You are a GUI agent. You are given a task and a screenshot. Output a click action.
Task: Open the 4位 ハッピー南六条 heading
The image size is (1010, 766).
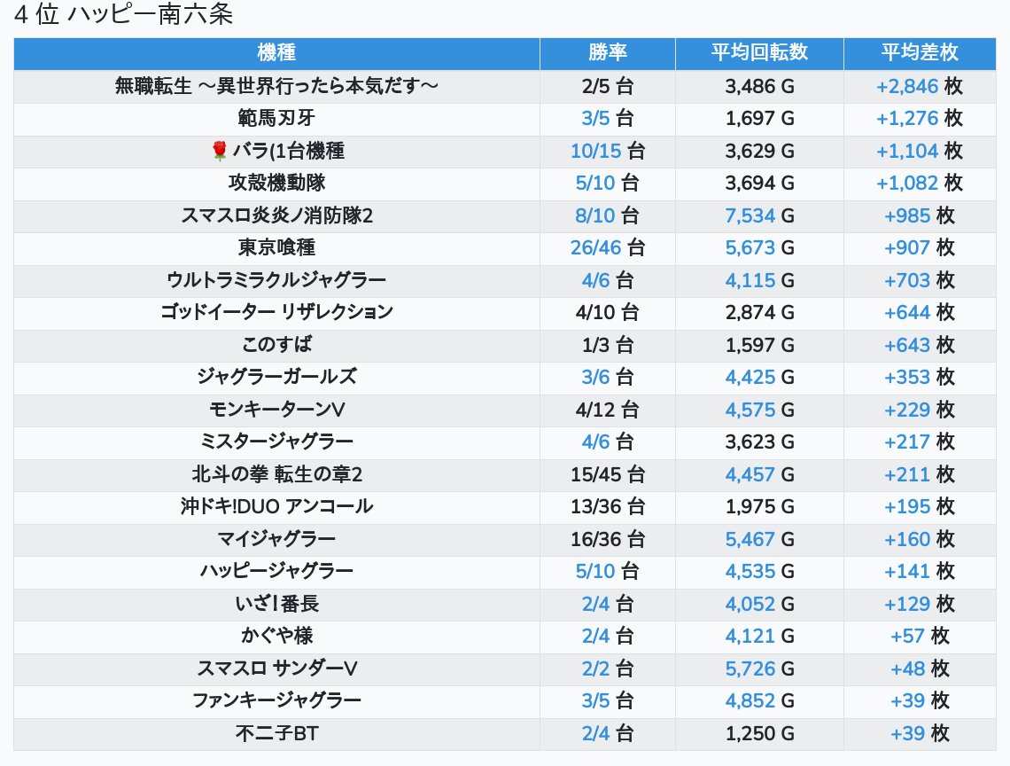click(x=123, y=16)
